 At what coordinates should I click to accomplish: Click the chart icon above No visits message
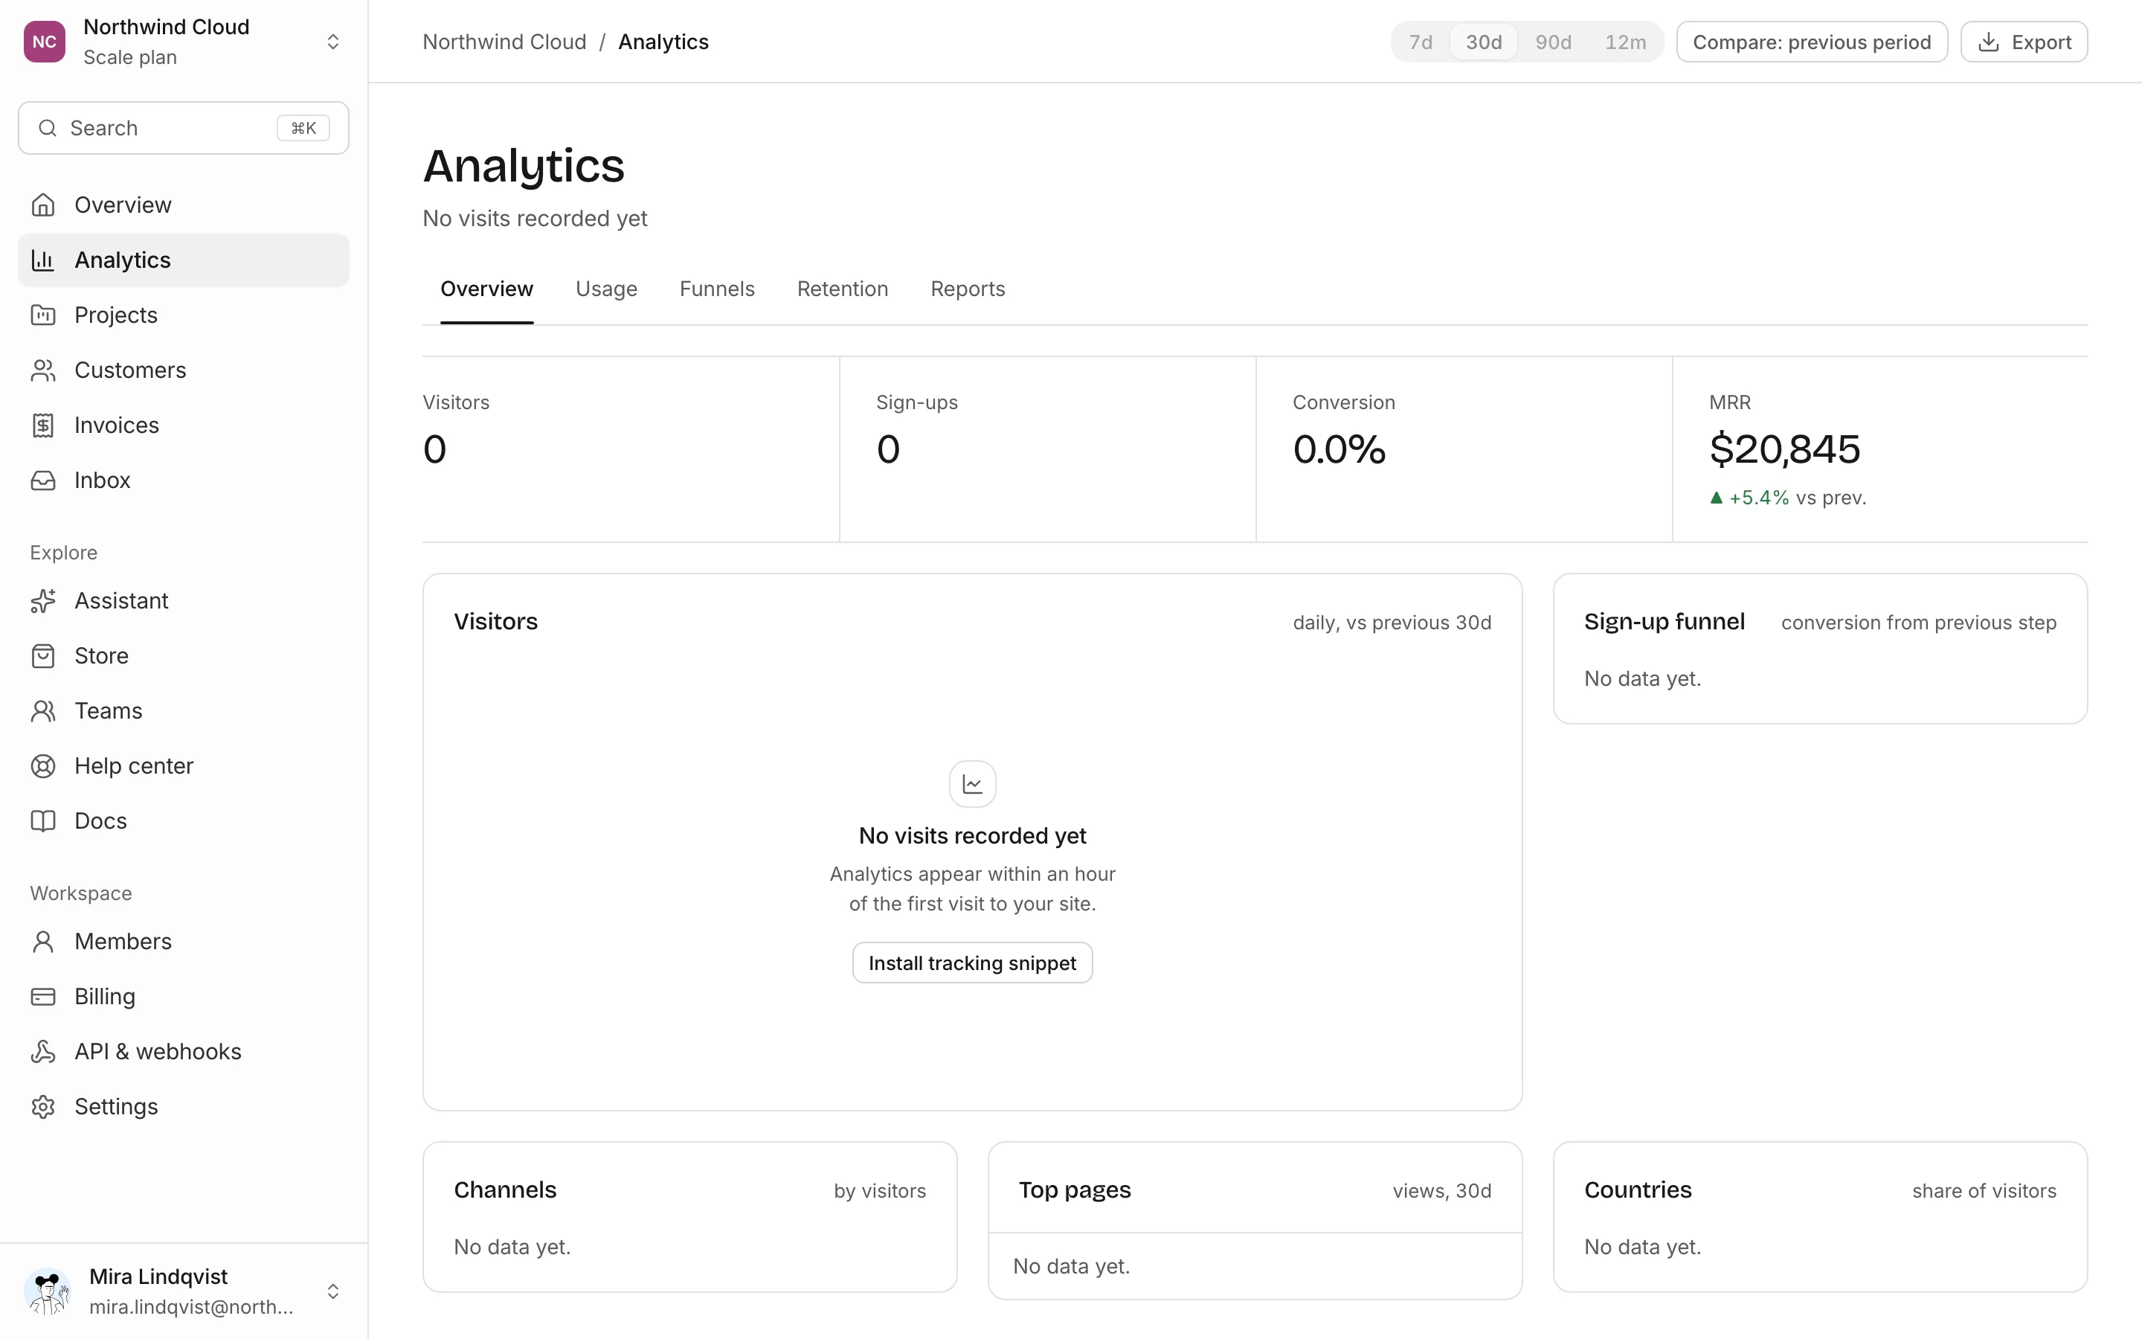tap(972, 784)
